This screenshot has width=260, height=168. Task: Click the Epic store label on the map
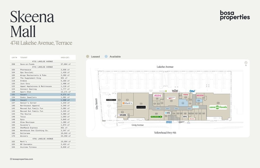185,116
